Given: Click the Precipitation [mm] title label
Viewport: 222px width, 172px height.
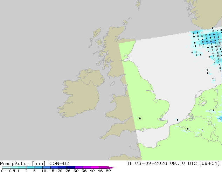Looking at the screenshot, I should pyautogui.click(x=23, y=164).
